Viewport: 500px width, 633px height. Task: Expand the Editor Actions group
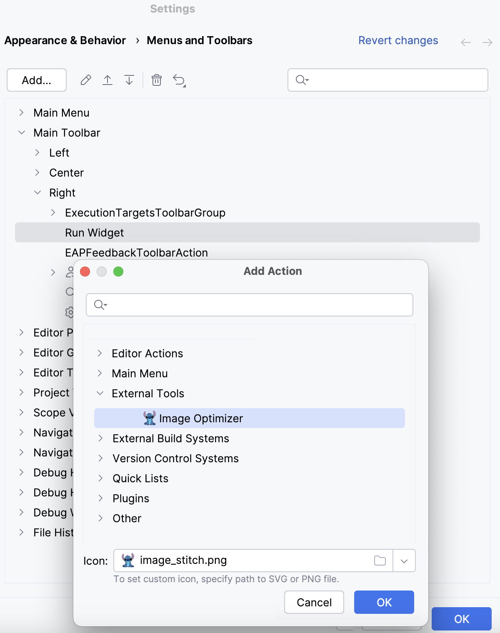(x=100, y=353)
